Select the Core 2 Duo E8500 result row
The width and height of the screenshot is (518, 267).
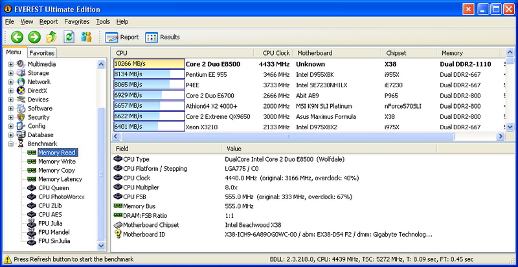tap(309, 64)
